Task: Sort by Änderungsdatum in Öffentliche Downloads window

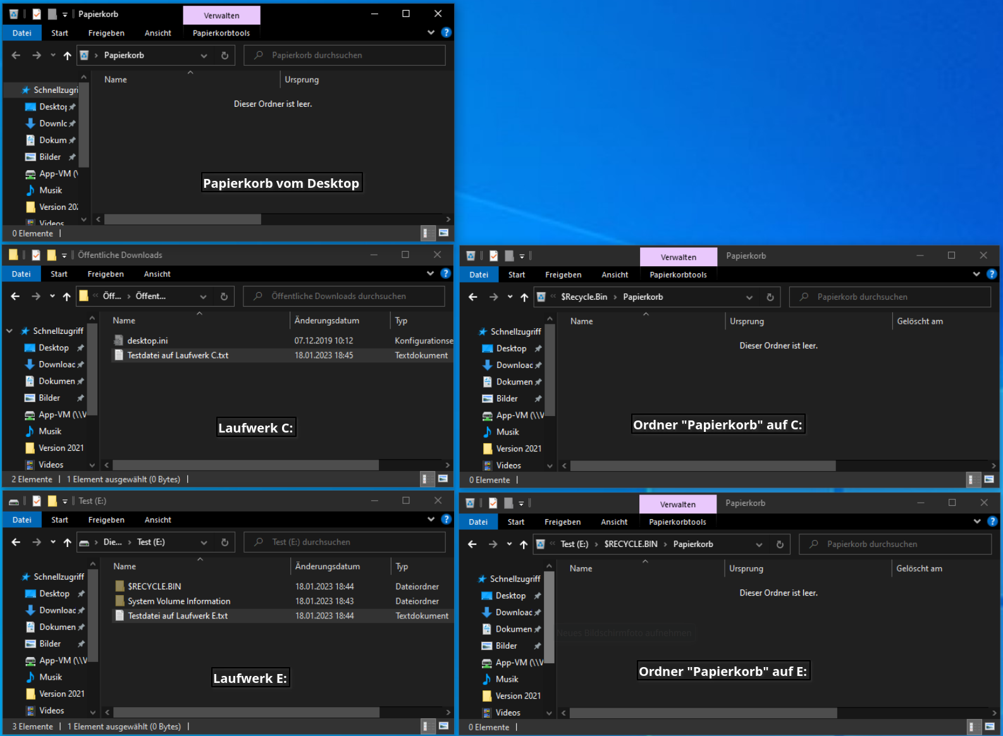Action: click(x=327, y=321)
